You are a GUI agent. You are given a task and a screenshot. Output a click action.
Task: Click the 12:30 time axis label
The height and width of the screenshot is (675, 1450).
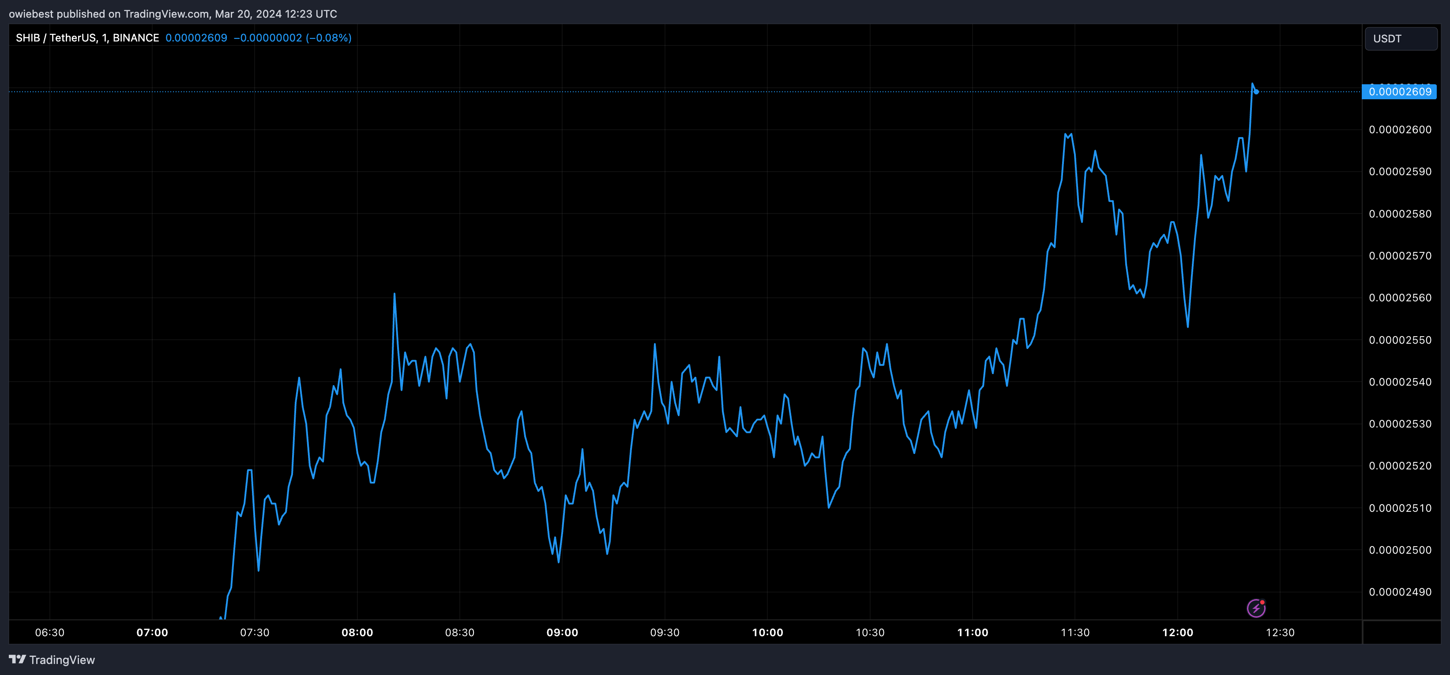click(x=1280, y=632)
